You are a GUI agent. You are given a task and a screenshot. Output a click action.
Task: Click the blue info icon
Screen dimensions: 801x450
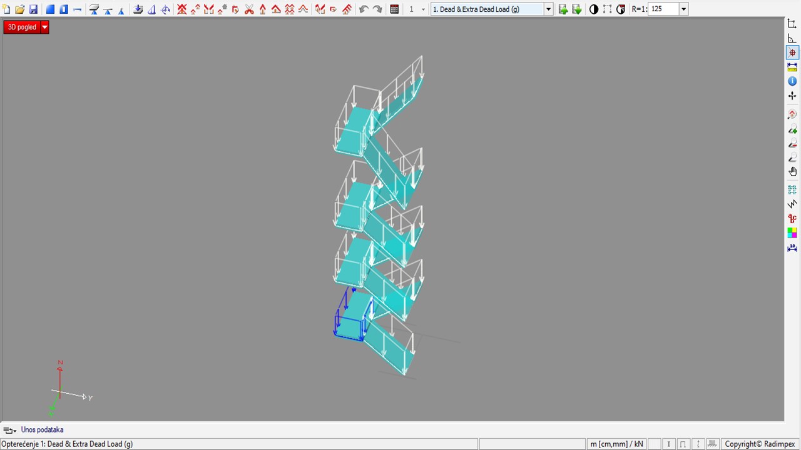[x=792, y=81]
